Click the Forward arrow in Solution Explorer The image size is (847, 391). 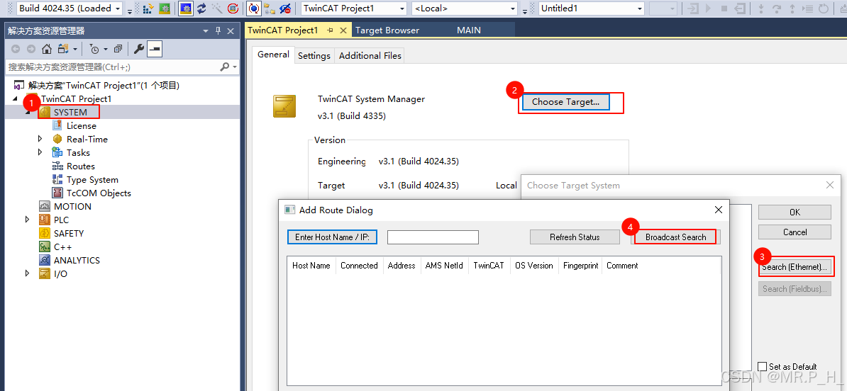pyautogui.click(x=31, y=49)
